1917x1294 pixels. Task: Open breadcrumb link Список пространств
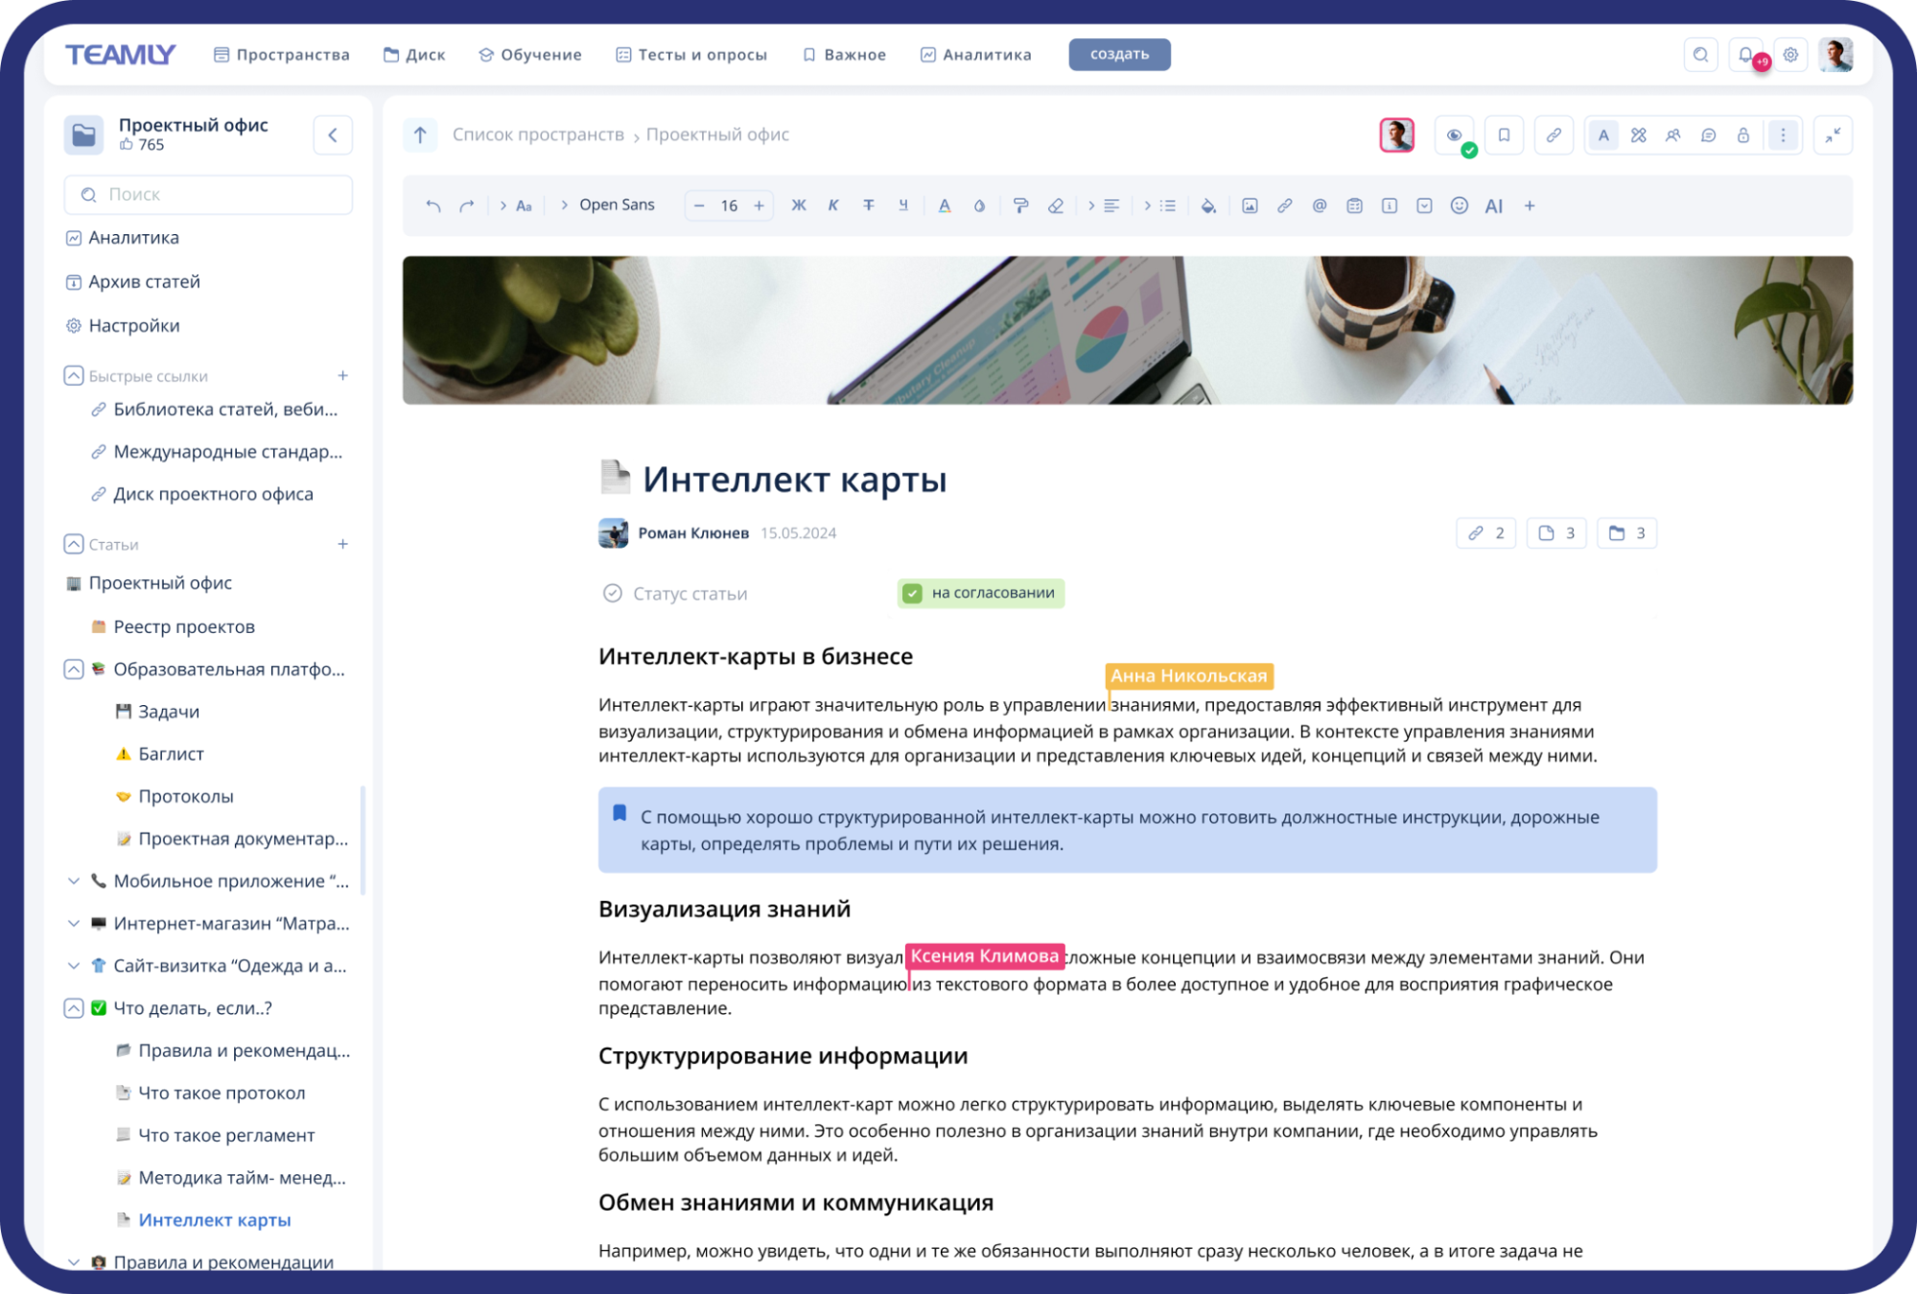538,134
